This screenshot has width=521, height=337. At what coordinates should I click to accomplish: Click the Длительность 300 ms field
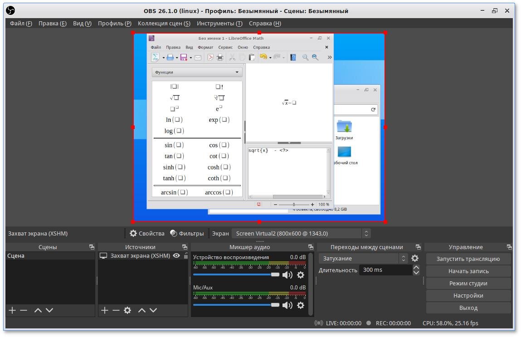[x=386, y=270]
